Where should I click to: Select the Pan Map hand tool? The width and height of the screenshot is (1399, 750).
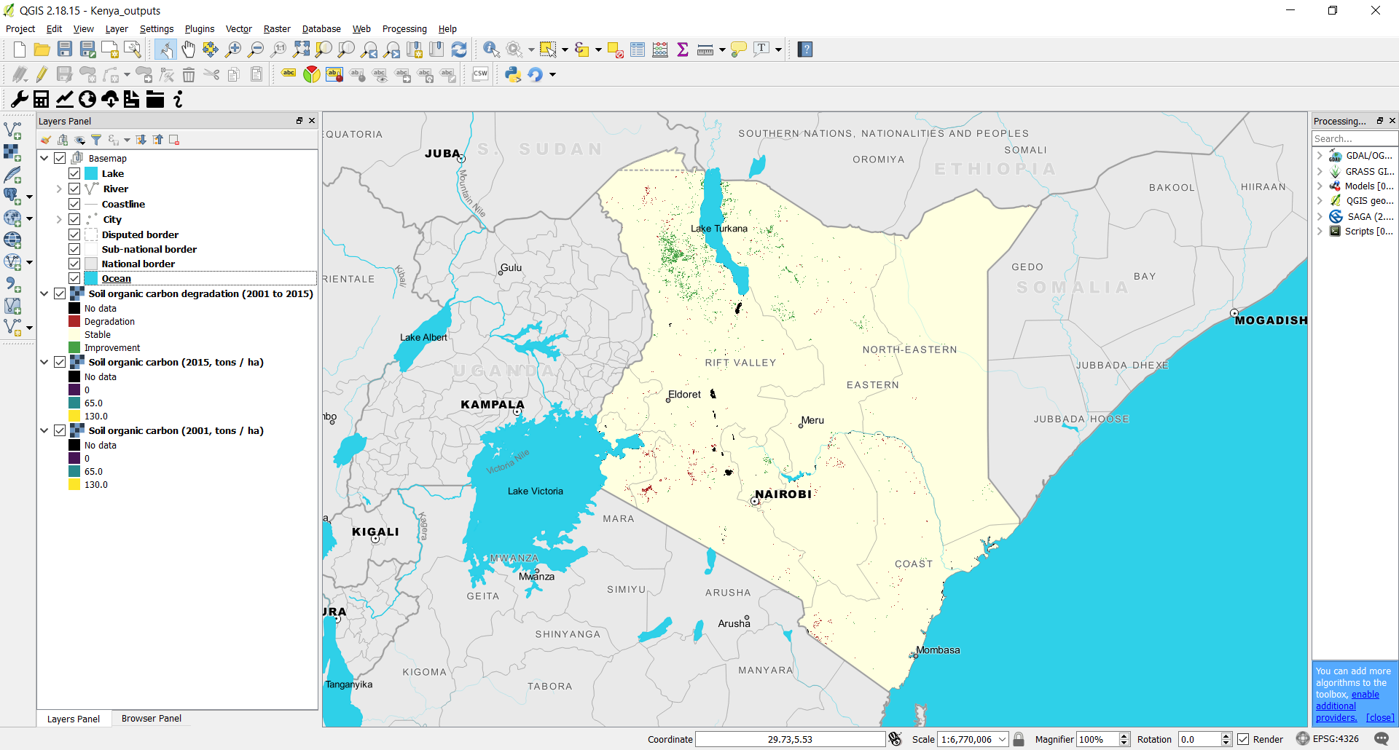coord(189,50)
